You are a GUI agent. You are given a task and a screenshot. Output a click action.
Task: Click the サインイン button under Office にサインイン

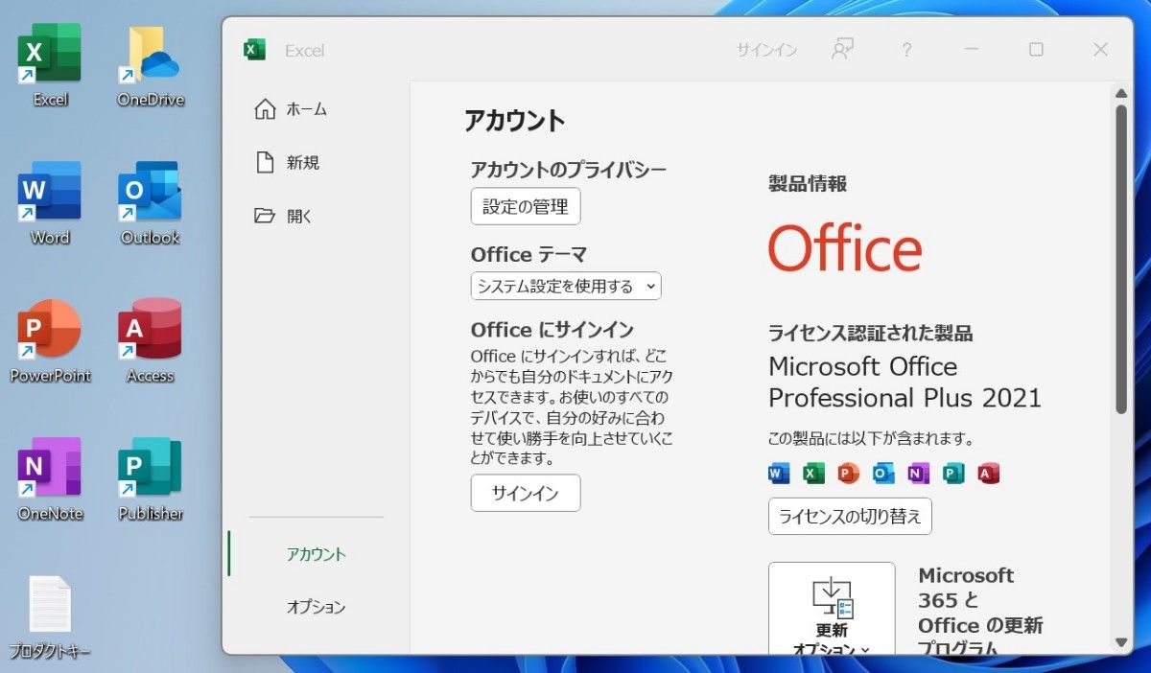pyautogui.click(x=526, y=493)
